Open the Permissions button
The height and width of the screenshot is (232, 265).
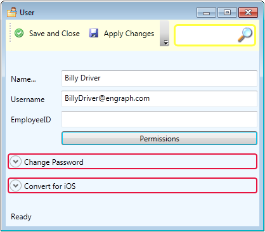tap(159, 139)
